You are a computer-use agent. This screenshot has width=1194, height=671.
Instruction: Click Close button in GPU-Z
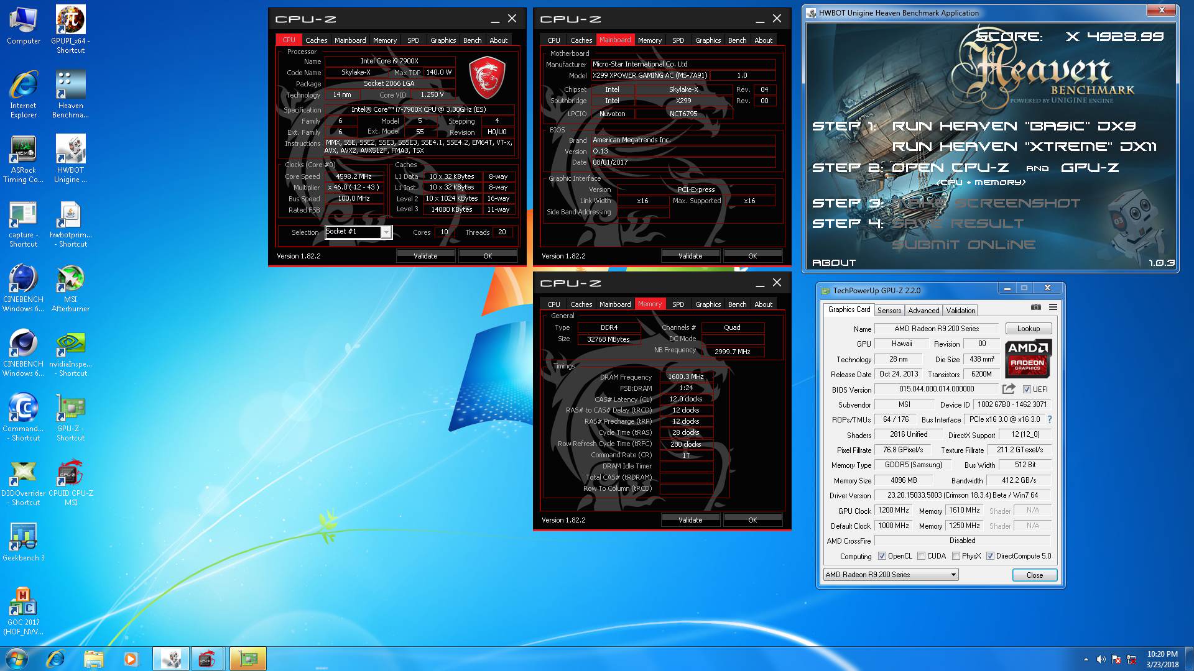pyautogui.click(x=1035, y=575)
